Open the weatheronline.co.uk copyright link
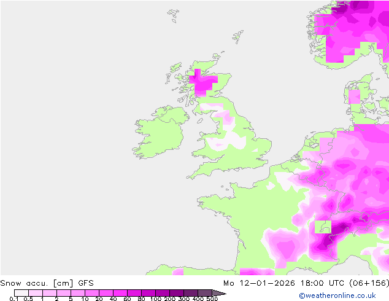Image resolution: width=389 pixels, height=301 pixels. (x=337, y=295)
